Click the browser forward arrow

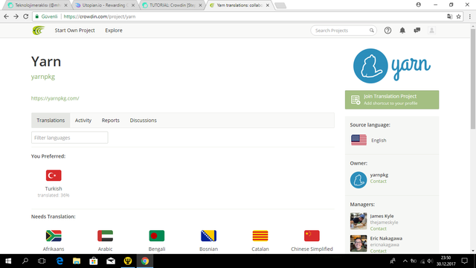16,16
